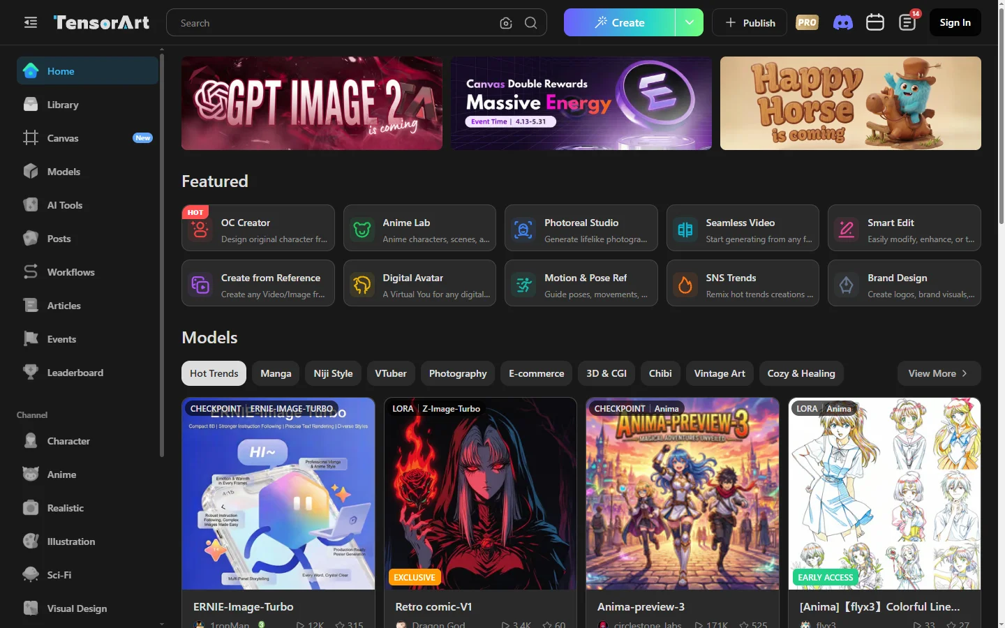Click the Workflows icon in the sidebar

point(31,272)
